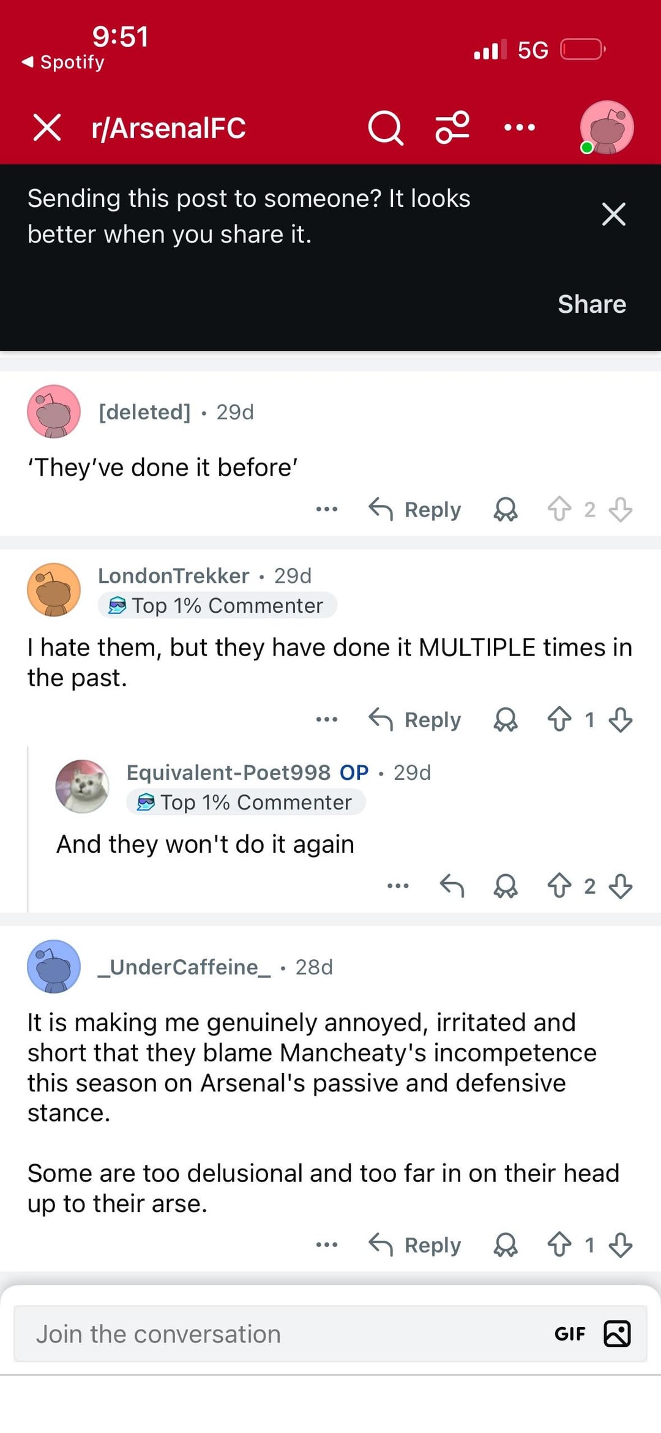Downvote LondonTrekker's comment
This screenshot has height=1433, width=661.
621,719
